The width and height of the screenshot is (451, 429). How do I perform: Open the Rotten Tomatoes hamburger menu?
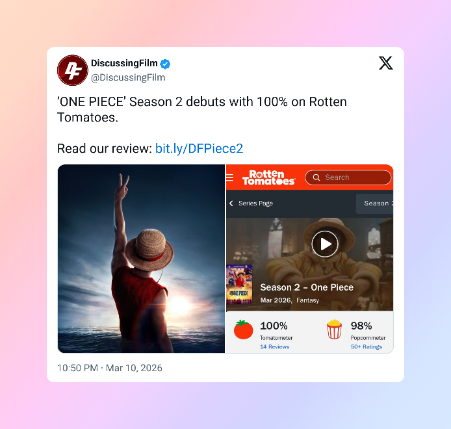coord(230,177)
